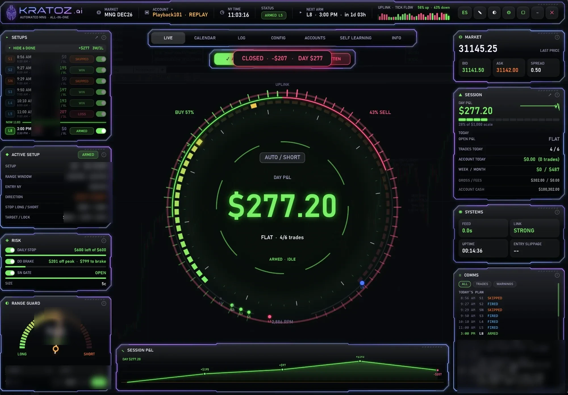Viewport: 568px width, 395px height.
Task: Open the Config tab
Action: (278, 38)
